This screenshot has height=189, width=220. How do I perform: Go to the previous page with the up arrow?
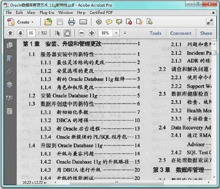(x=10, y=33)
